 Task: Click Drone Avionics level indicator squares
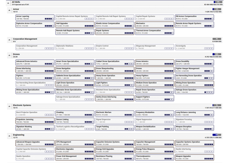[169, 64]
